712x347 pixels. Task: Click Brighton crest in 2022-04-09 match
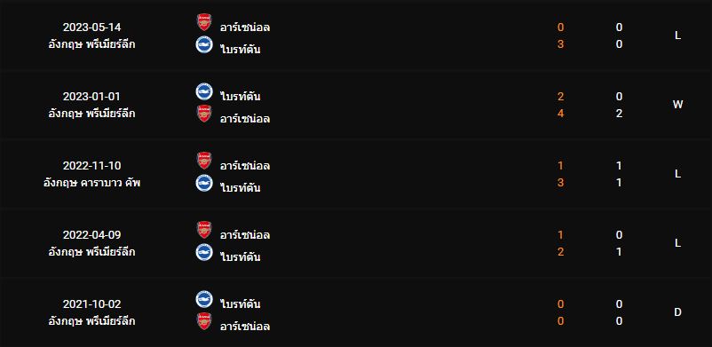tap(204, 252)
